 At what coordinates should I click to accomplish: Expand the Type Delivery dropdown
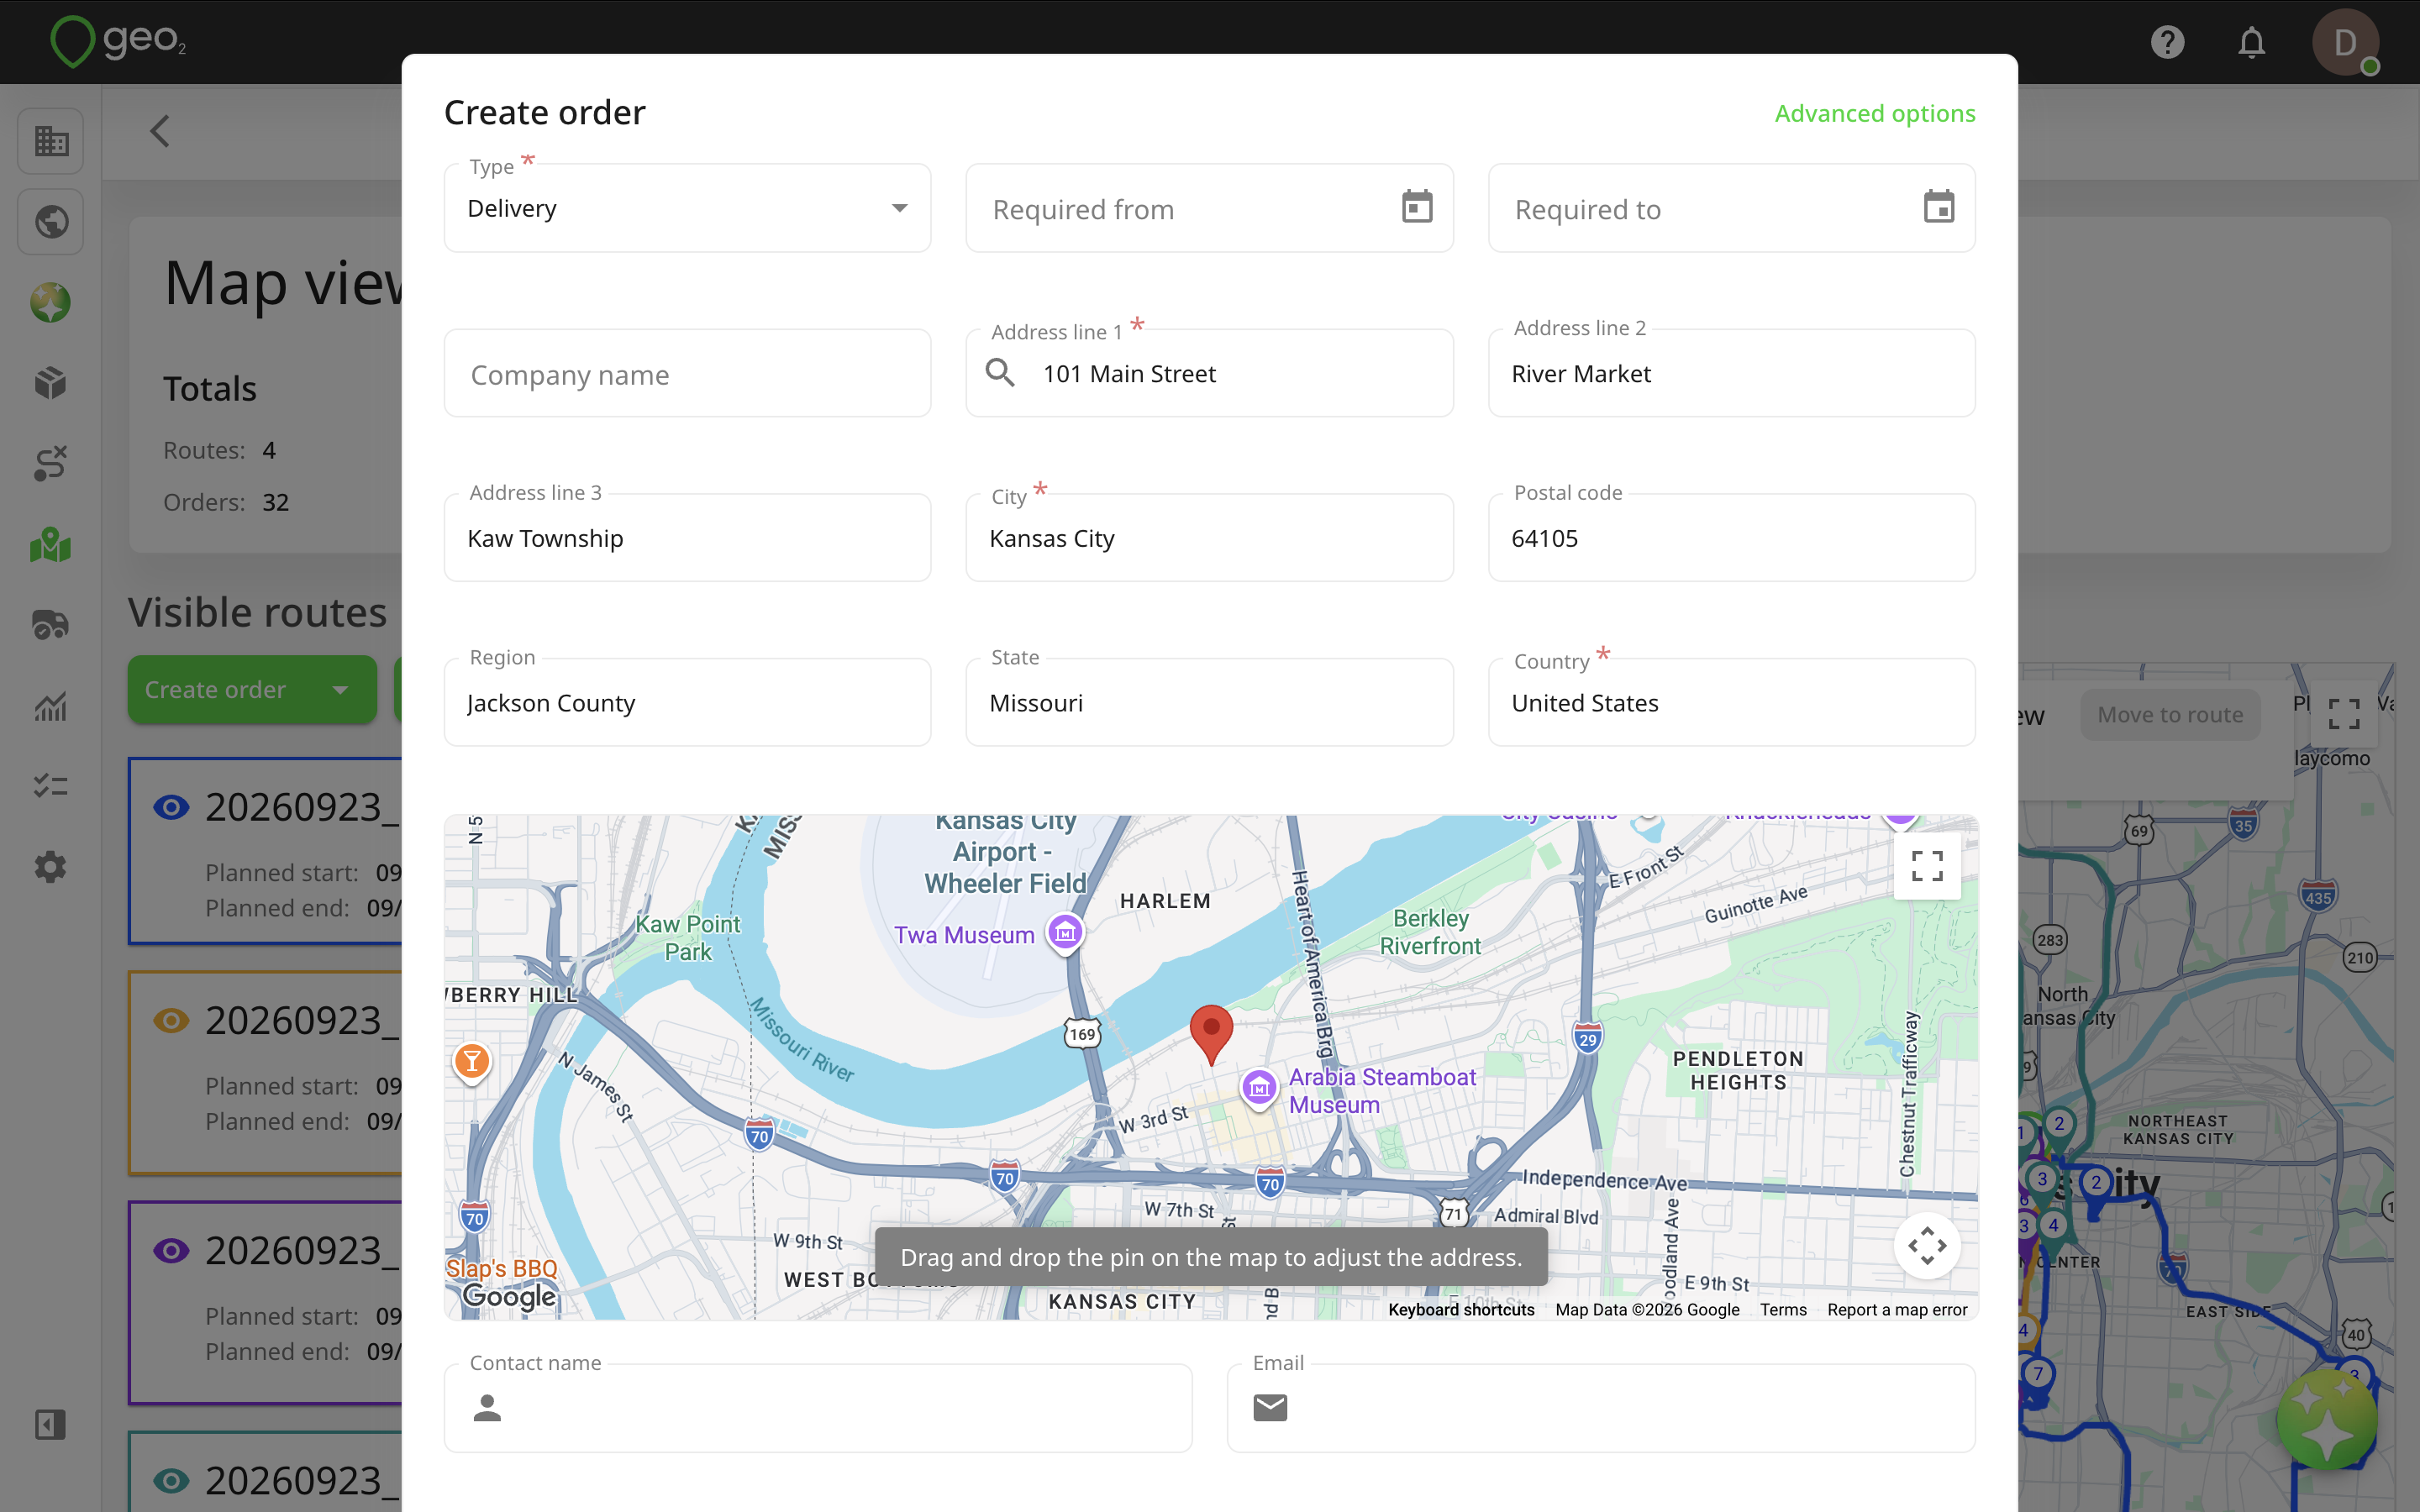coord(688,208)
